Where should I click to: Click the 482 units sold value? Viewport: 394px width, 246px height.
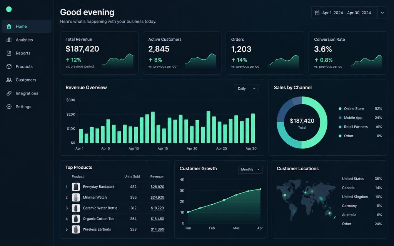(133, 187)
